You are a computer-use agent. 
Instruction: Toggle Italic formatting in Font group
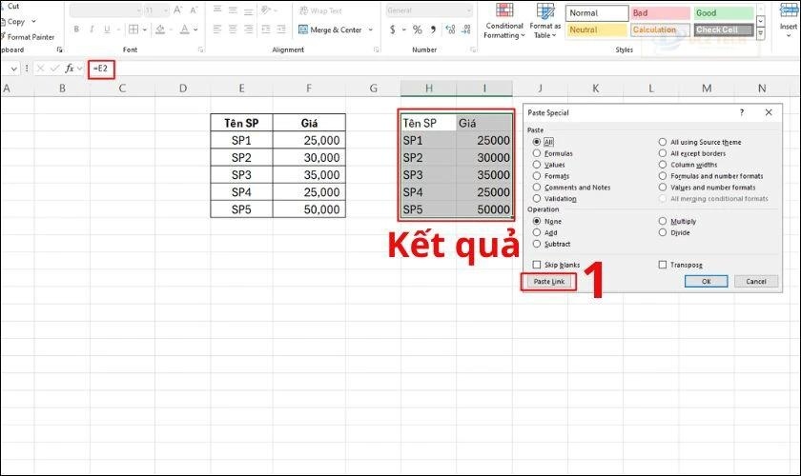click(x=92, y=30)
